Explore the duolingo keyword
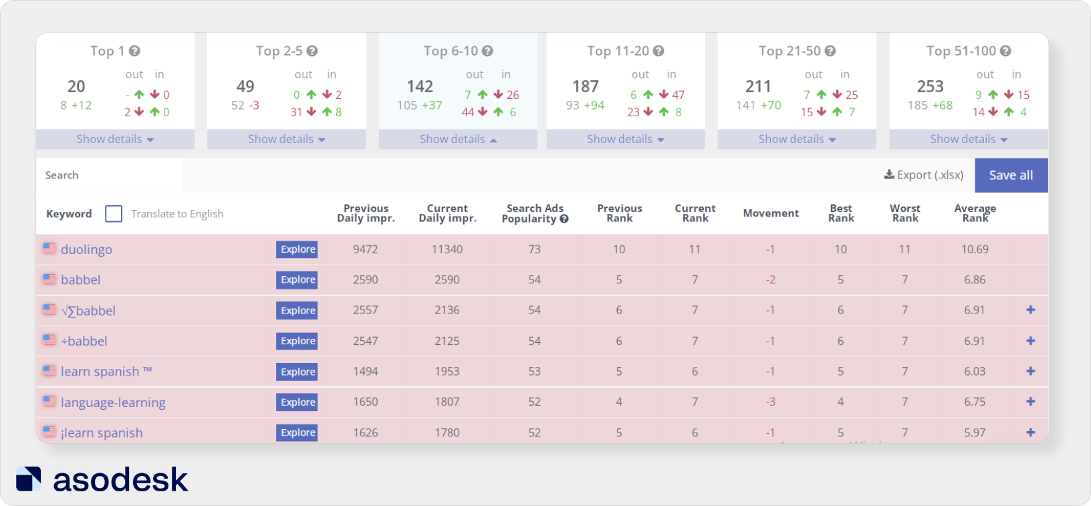The image size is (1091, 506). click(297, 249)
